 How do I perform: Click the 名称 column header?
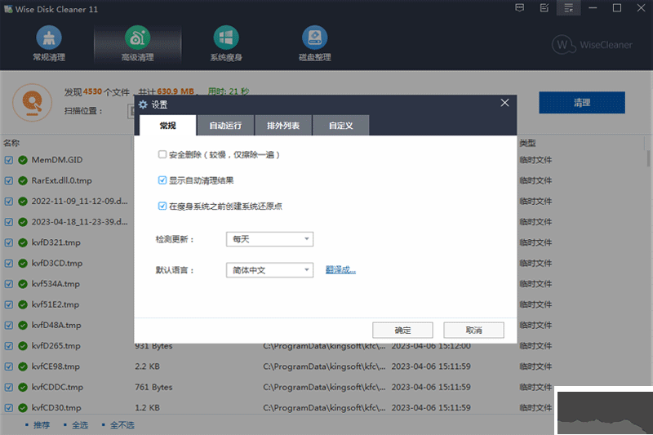(11, 143)
